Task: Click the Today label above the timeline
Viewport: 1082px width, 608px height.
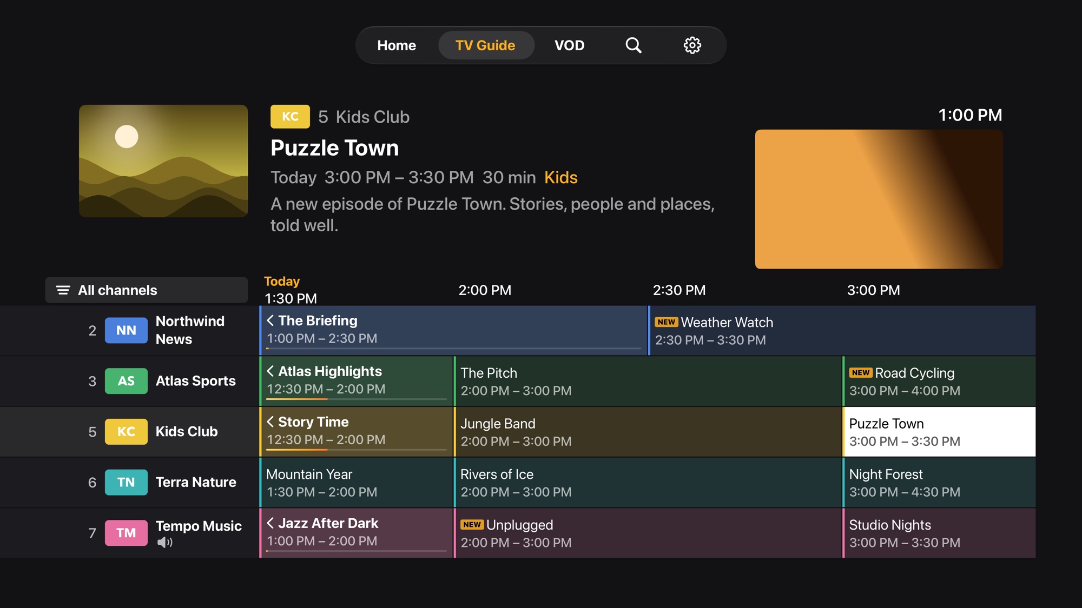Action: pyautogui.click(x=281, y=281)
